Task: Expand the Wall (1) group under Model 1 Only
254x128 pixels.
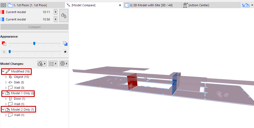Action: click(6, 104)
